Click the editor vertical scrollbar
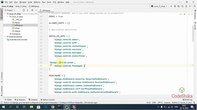Screen dimensions: 197x110 point(193,33)
